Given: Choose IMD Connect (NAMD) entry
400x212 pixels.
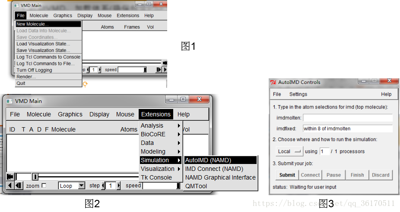Looking at the screenshot, I should click(220, 169).
